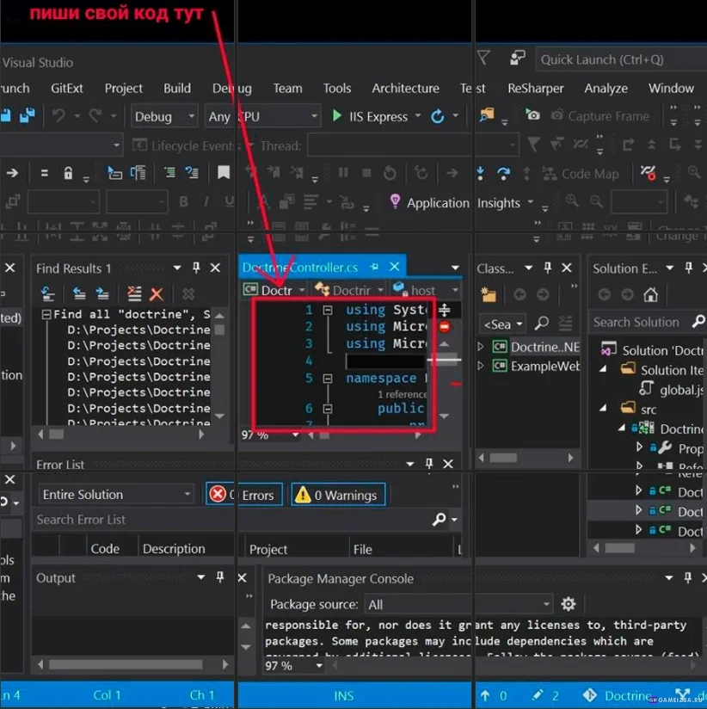Click the Error List search magnifier icon
Image resolution: width=707 pixels, height=709 pixels.
pos(439,519)
